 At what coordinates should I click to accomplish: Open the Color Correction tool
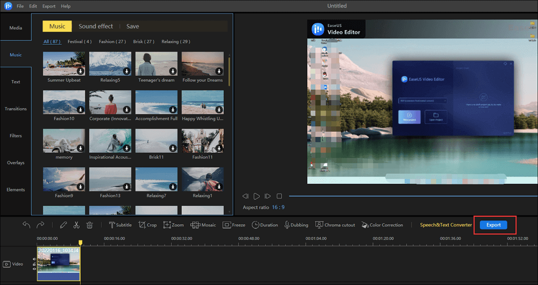click(382, 225)
